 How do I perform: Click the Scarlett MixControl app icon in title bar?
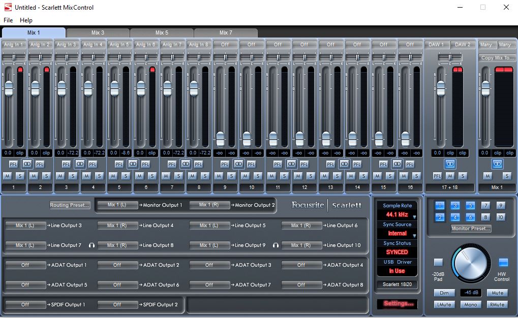[x=8, y=7]
